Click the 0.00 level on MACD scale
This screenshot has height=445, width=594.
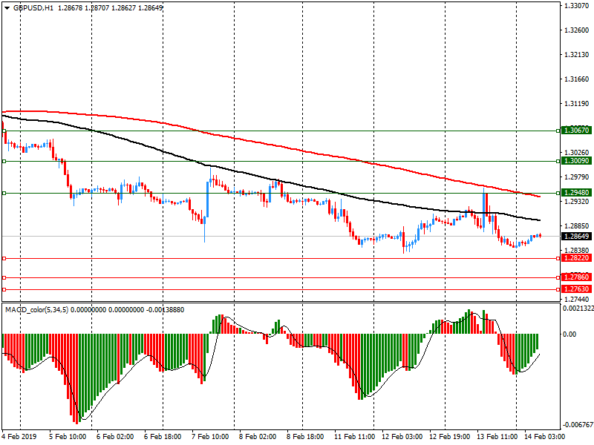(568, 334)
